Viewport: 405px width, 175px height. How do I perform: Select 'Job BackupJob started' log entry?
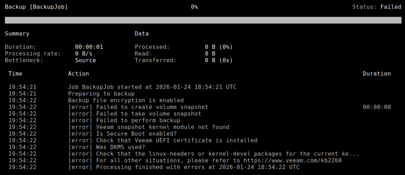click(152, 87)
